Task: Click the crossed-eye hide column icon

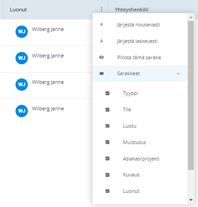Action: pyautogui.click(x=101, y=57)
